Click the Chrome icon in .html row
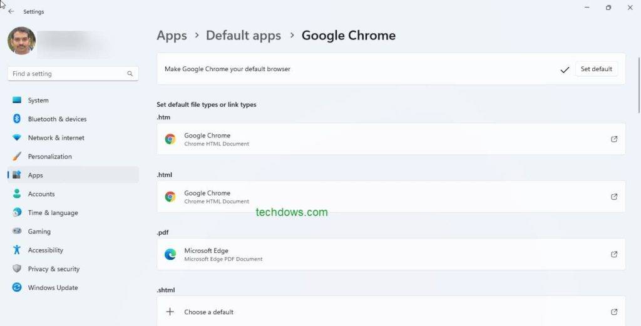The image size is (641, 326). [170, 197]
